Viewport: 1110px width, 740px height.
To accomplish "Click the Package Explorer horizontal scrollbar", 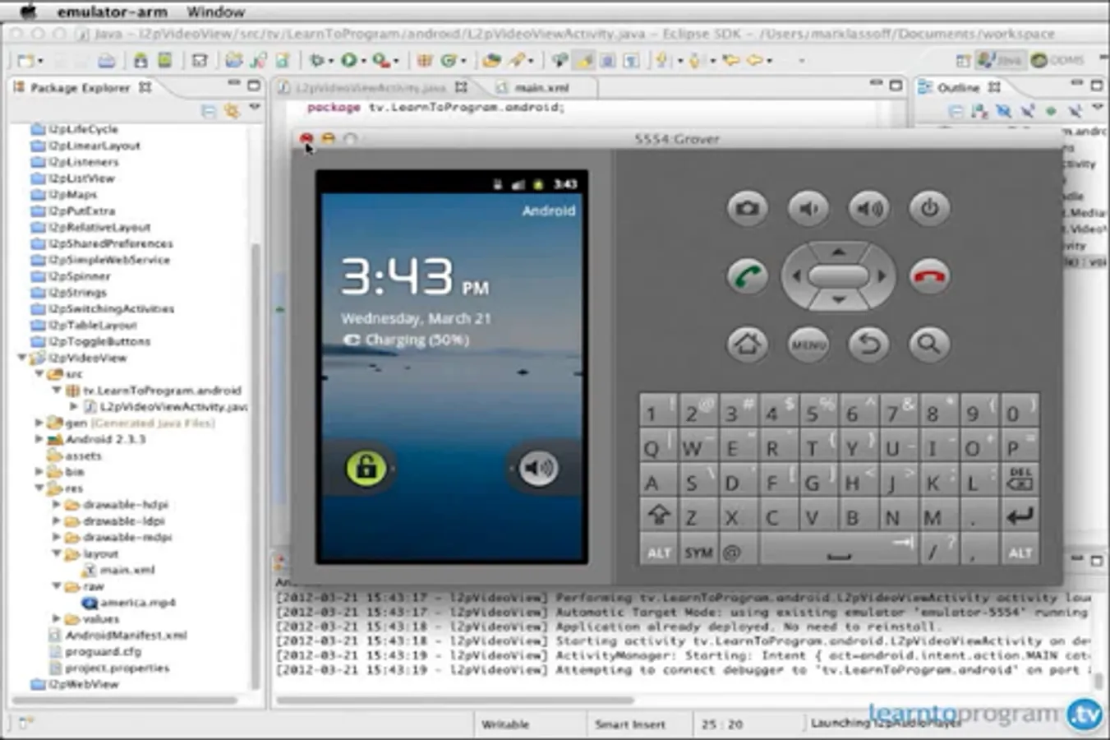I will (125, 701).
